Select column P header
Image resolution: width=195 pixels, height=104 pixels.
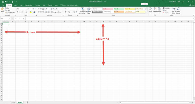click(104, 22)
